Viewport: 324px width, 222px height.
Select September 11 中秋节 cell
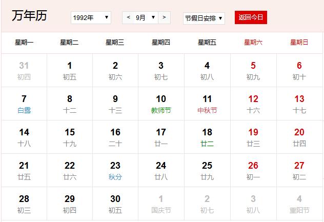coord(207,104)
